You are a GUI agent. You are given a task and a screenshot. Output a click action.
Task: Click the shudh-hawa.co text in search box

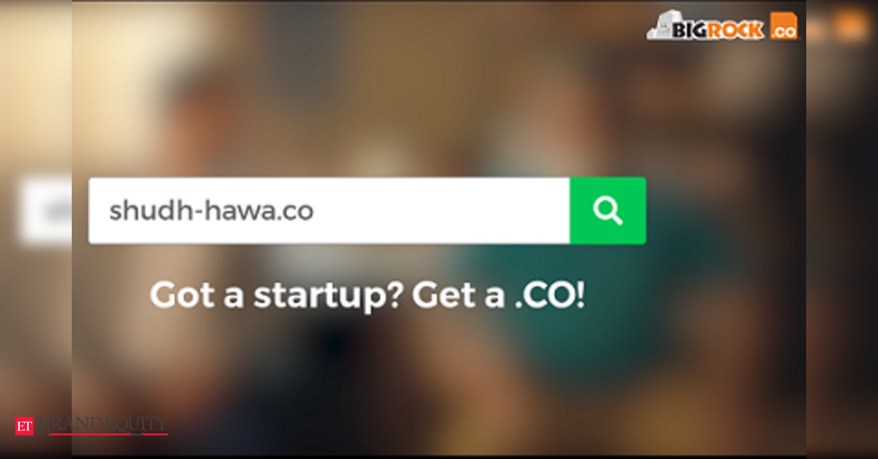point(211,211)
